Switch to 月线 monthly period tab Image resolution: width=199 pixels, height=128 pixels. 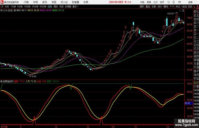(x=61, y=7)
